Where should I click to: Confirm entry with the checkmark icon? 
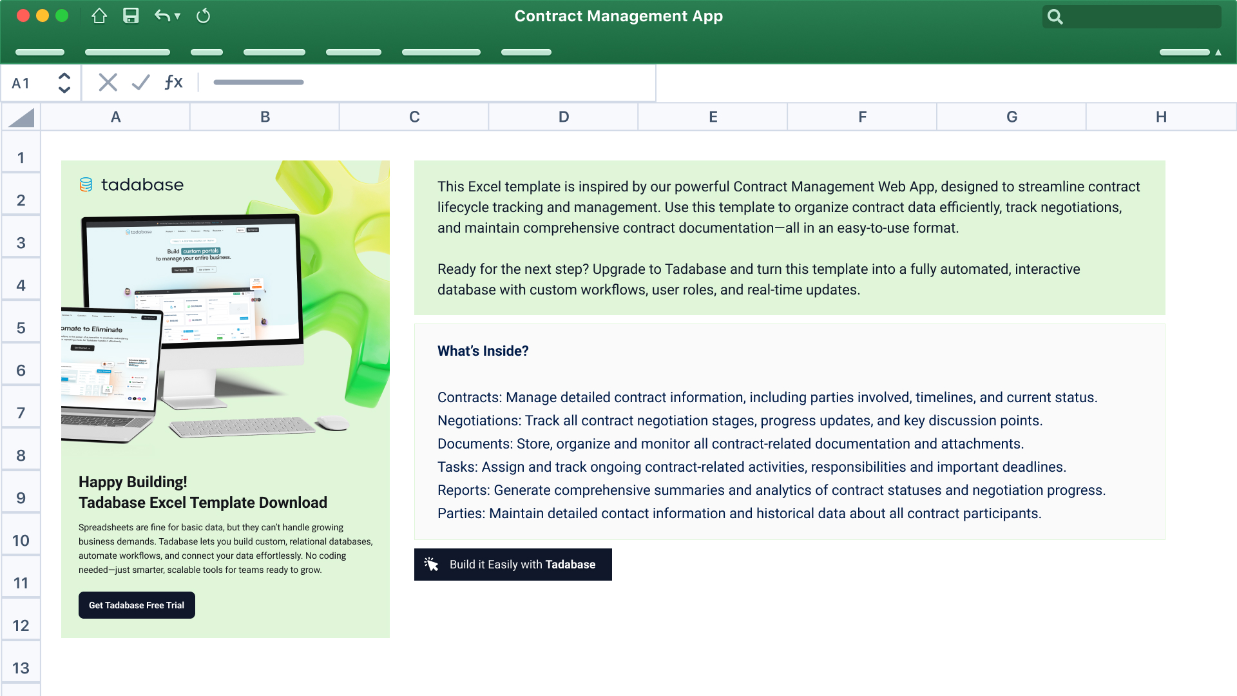pos(140,82)
